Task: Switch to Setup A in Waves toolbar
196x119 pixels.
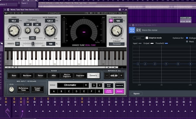Action: click(x=113, y=13)
